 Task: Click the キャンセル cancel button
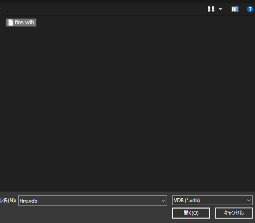234,213
